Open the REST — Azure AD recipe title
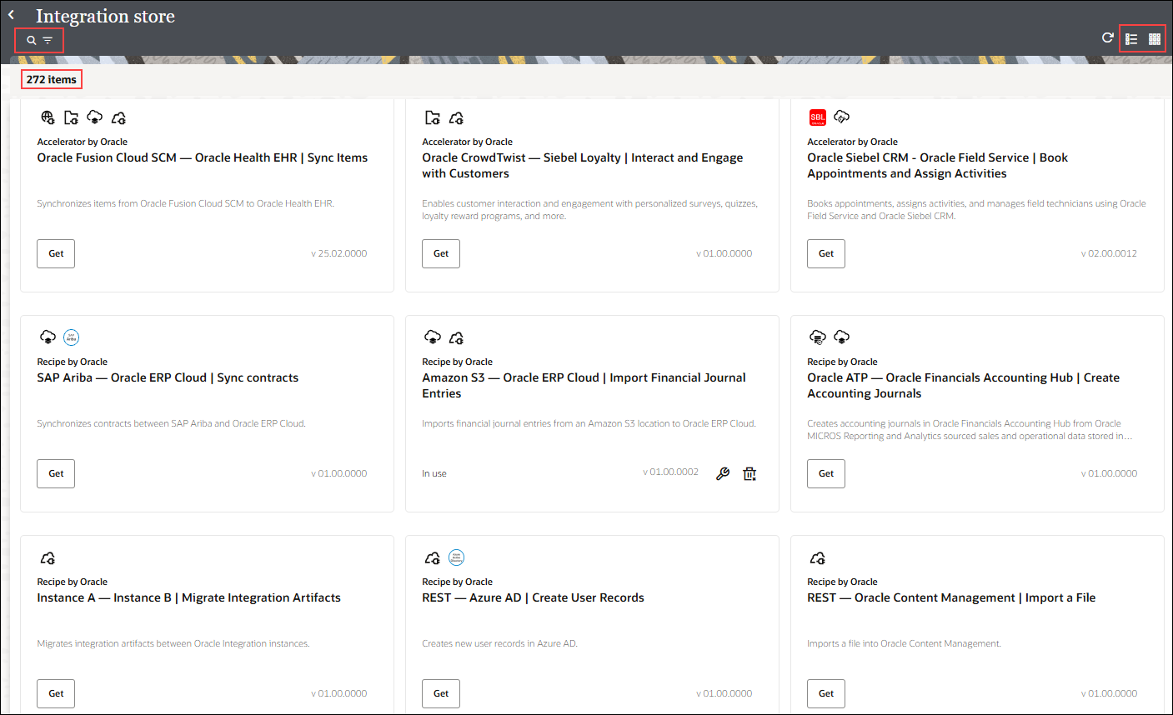Viewport: 1173px width, 715px height. point(533,597)
